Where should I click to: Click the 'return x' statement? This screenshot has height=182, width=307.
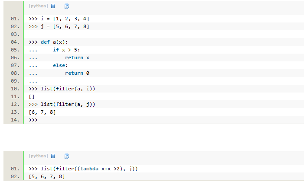(x=77, y=58)
